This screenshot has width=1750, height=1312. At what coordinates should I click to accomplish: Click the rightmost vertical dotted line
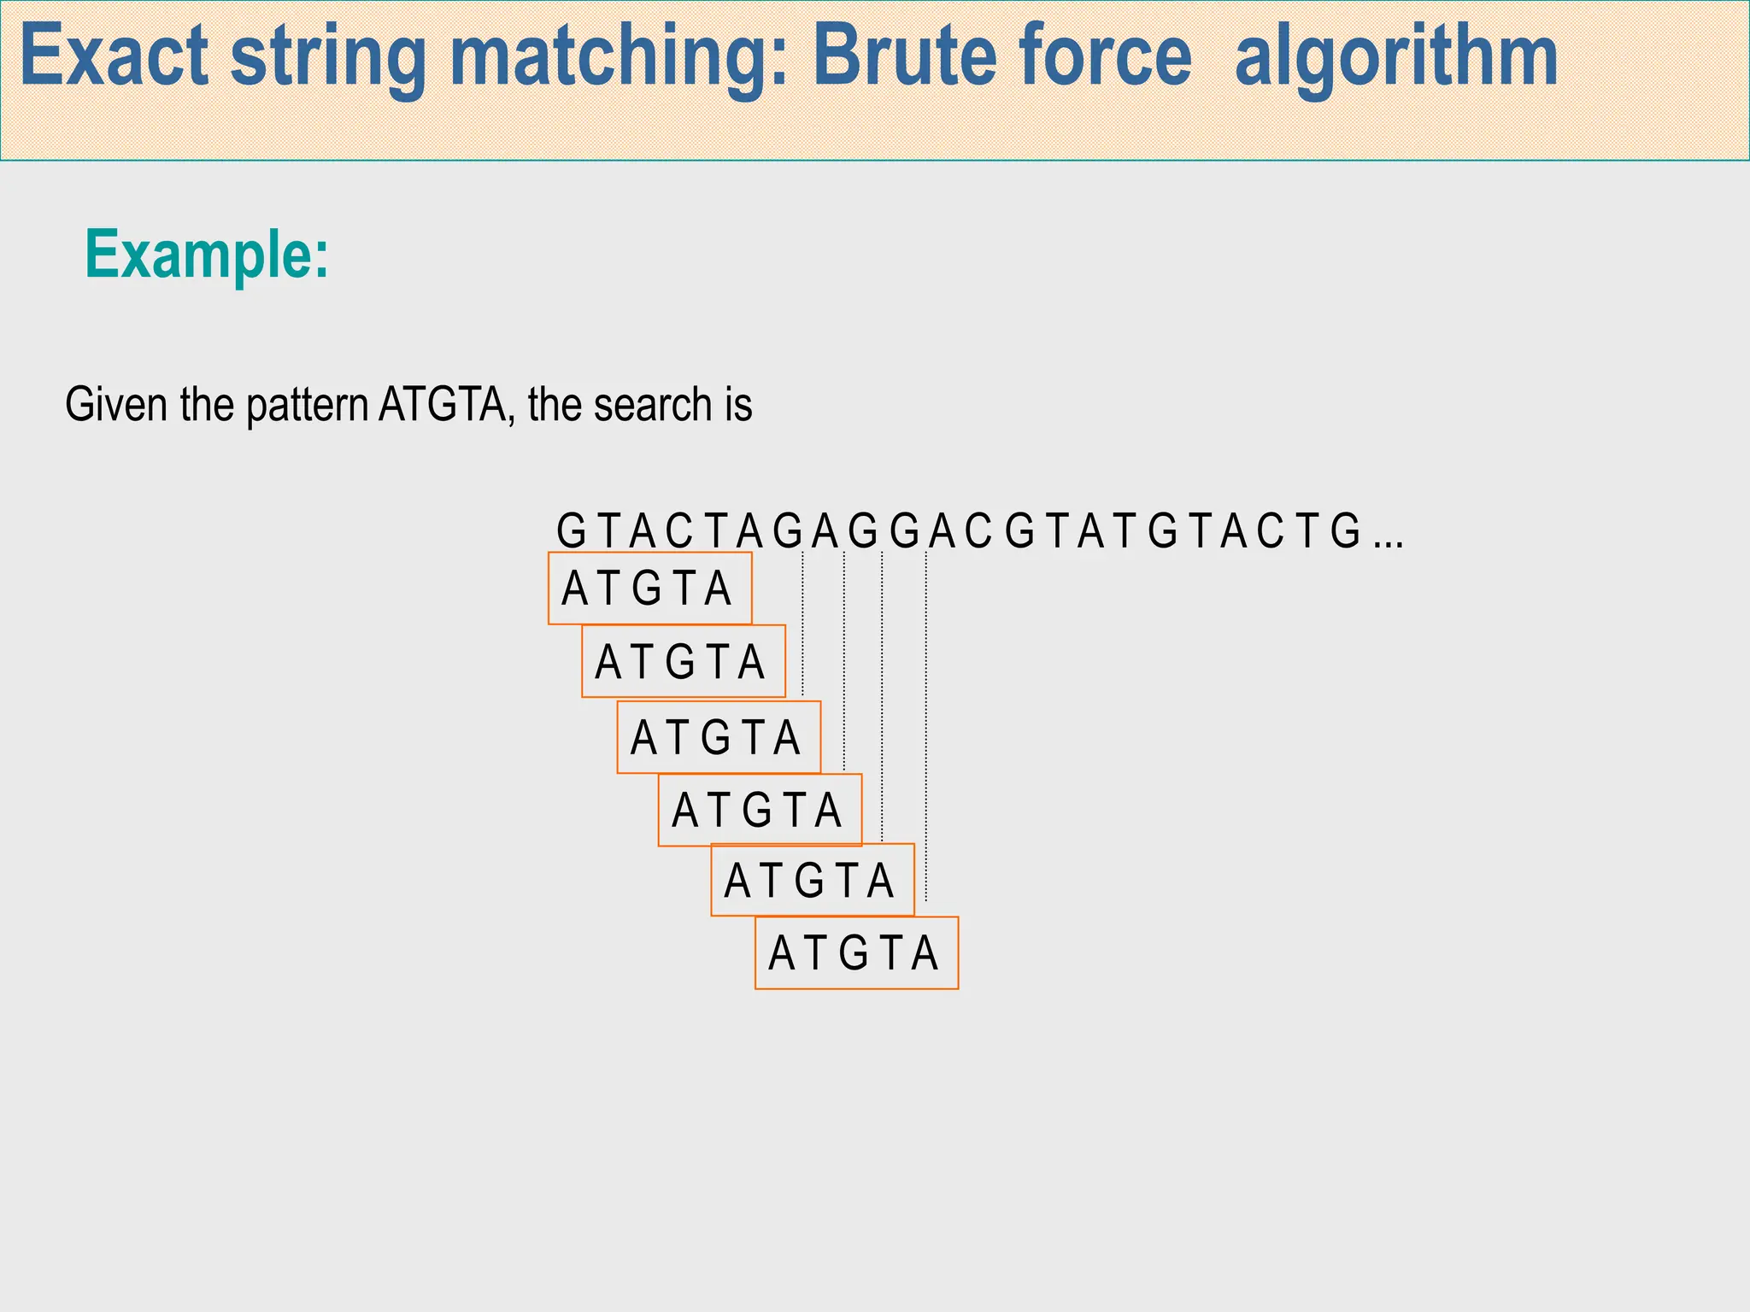pyautogui.click(x=926, y=726)
